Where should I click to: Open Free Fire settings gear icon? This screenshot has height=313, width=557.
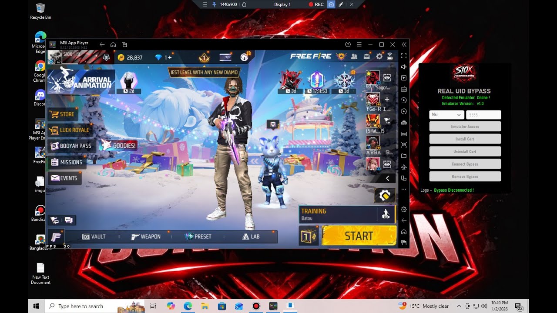[379, 57]
